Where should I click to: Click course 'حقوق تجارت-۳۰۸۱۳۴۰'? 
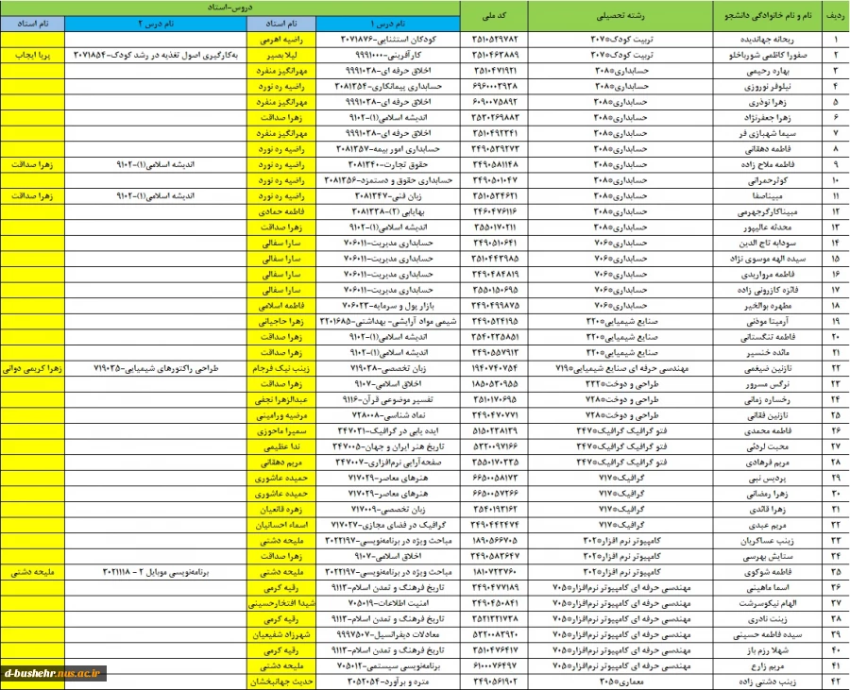pos(388,164)
